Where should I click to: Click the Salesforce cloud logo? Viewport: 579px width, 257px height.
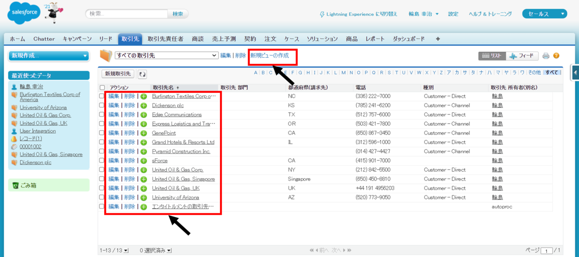[23, 13]
